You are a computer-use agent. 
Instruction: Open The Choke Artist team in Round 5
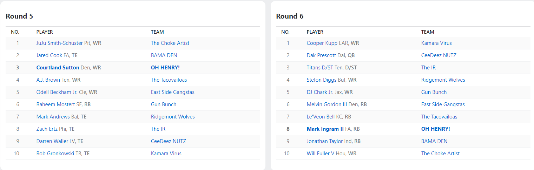pos(170,43)
